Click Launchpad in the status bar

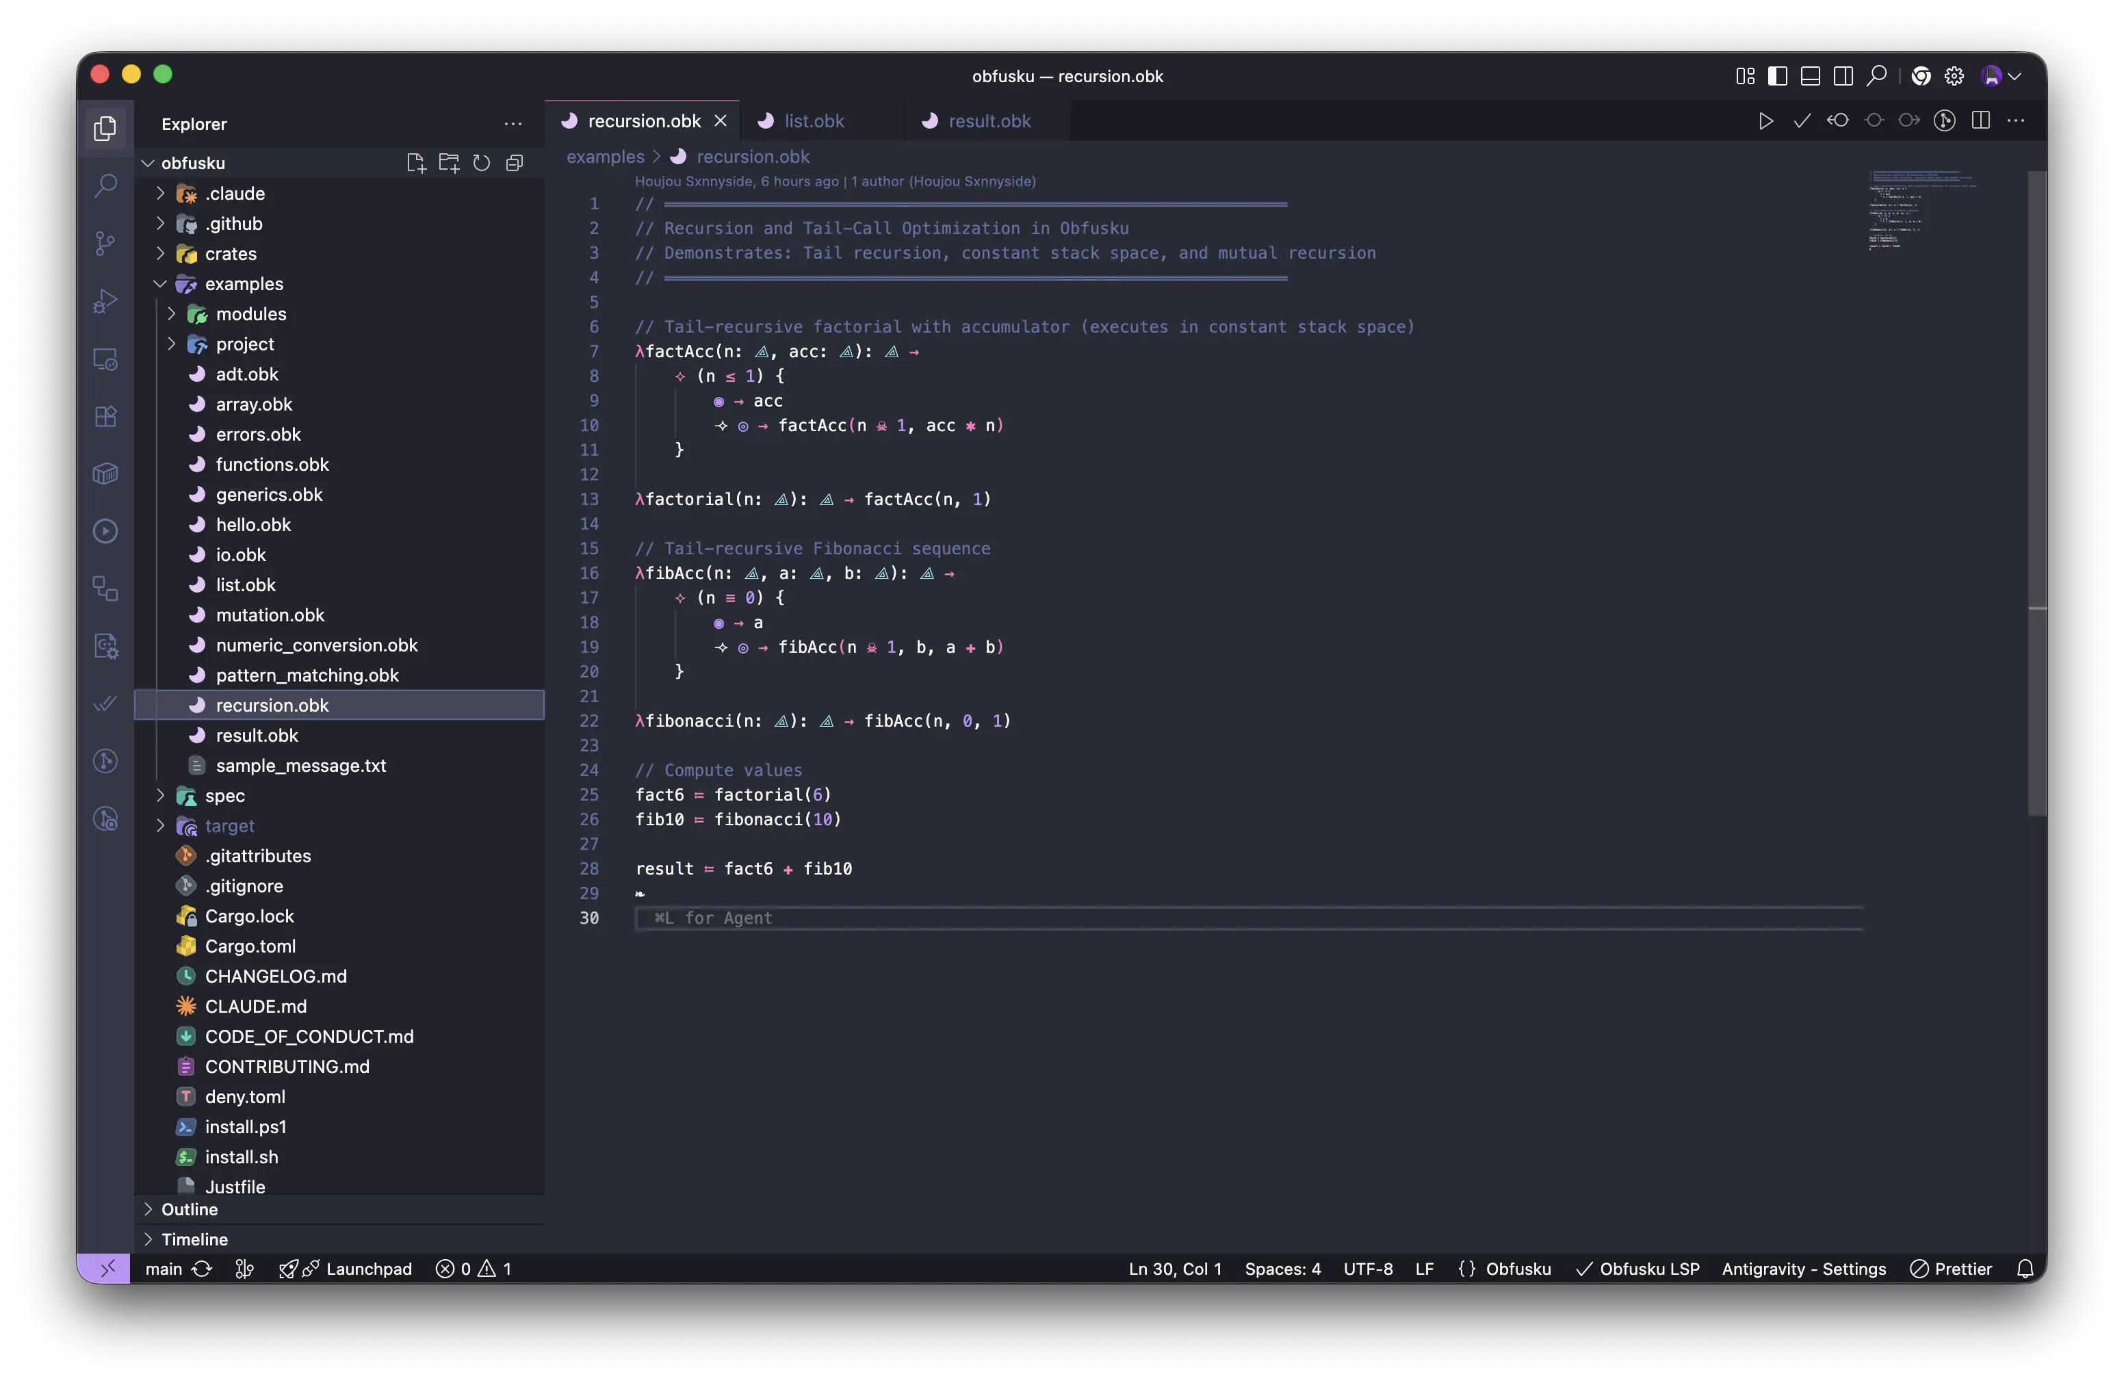pyautogui.click(x=344, y=1269)
